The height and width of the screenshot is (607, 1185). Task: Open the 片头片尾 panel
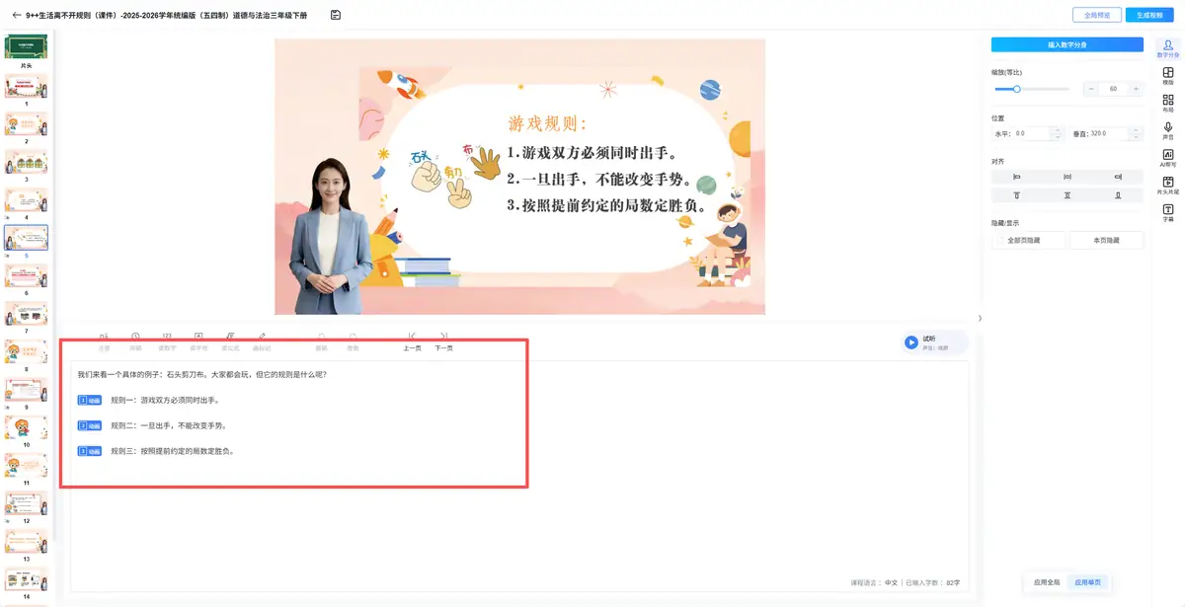click(x=1168, y=186)
